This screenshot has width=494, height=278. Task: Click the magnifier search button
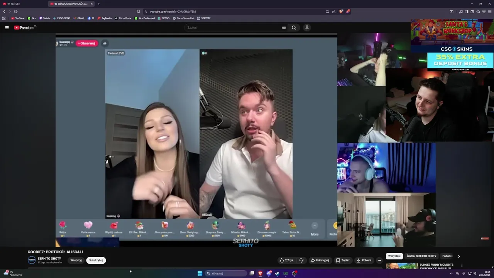(x=294, y=27)
